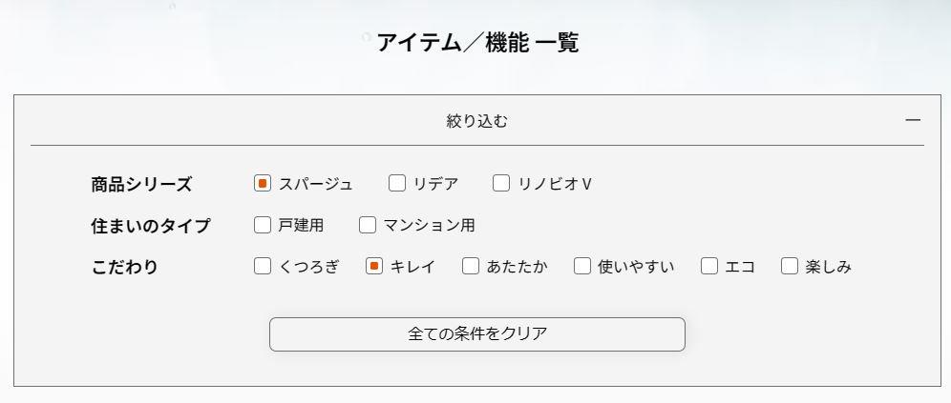Screen dimensions: 951x403
Task: Tick the マンション用 checkbox
Action: click(368, 226)
